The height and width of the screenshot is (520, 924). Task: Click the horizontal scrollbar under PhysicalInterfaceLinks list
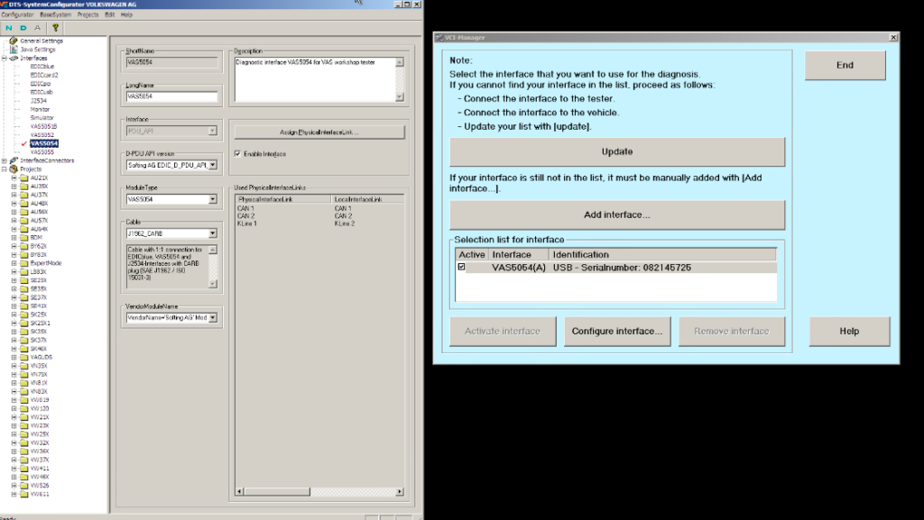[316, 492]
